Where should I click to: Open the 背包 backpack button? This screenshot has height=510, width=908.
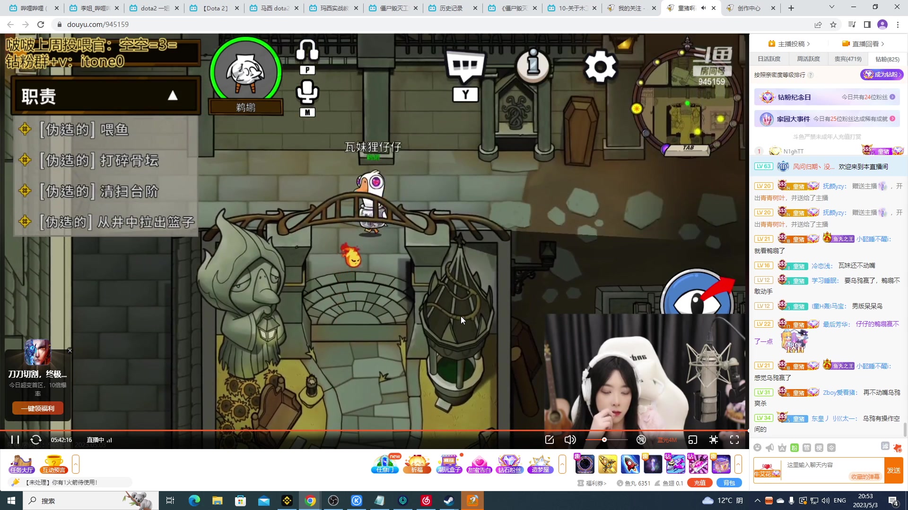click(729, 483)
